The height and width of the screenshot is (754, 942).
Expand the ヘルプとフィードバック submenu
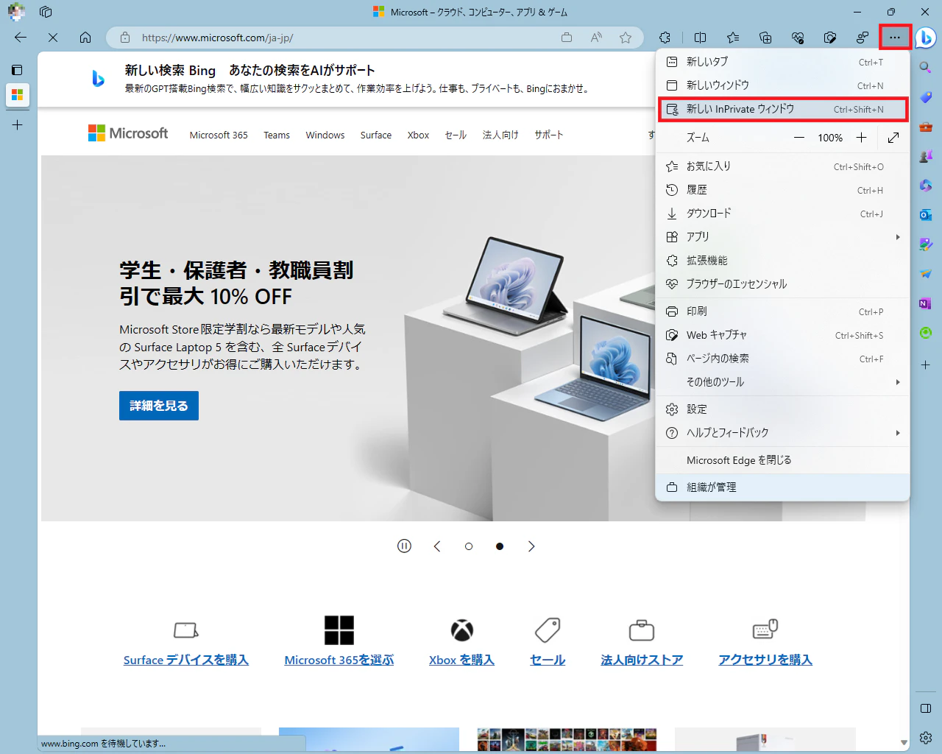click(782, 432)
